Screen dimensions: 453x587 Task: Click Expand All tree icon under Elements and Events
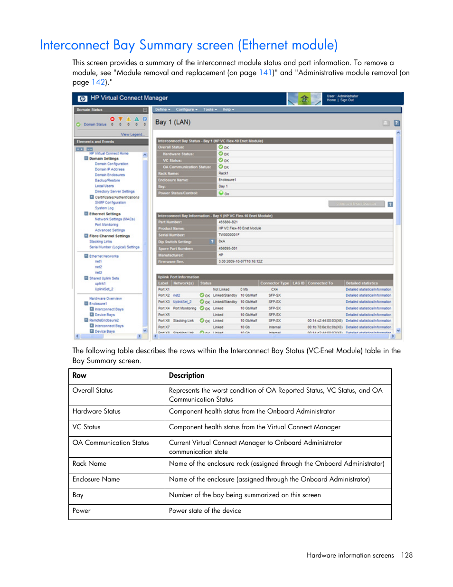coord(80,149)
